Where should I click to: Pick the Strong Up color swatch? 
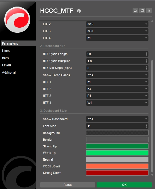(x=117, y=146)
